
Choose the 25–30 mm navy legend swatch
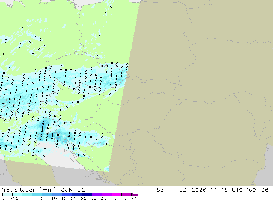[x=87, y=195]
